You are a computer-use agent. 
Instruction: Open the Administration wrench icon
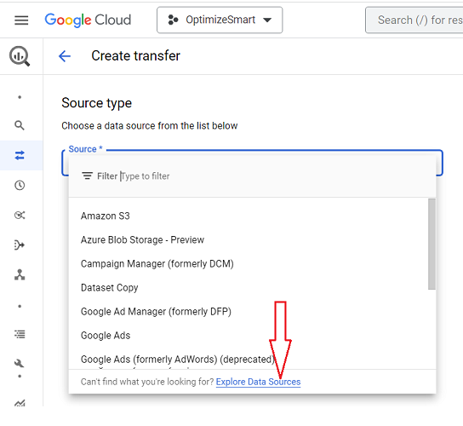click(x=20, y=363)
